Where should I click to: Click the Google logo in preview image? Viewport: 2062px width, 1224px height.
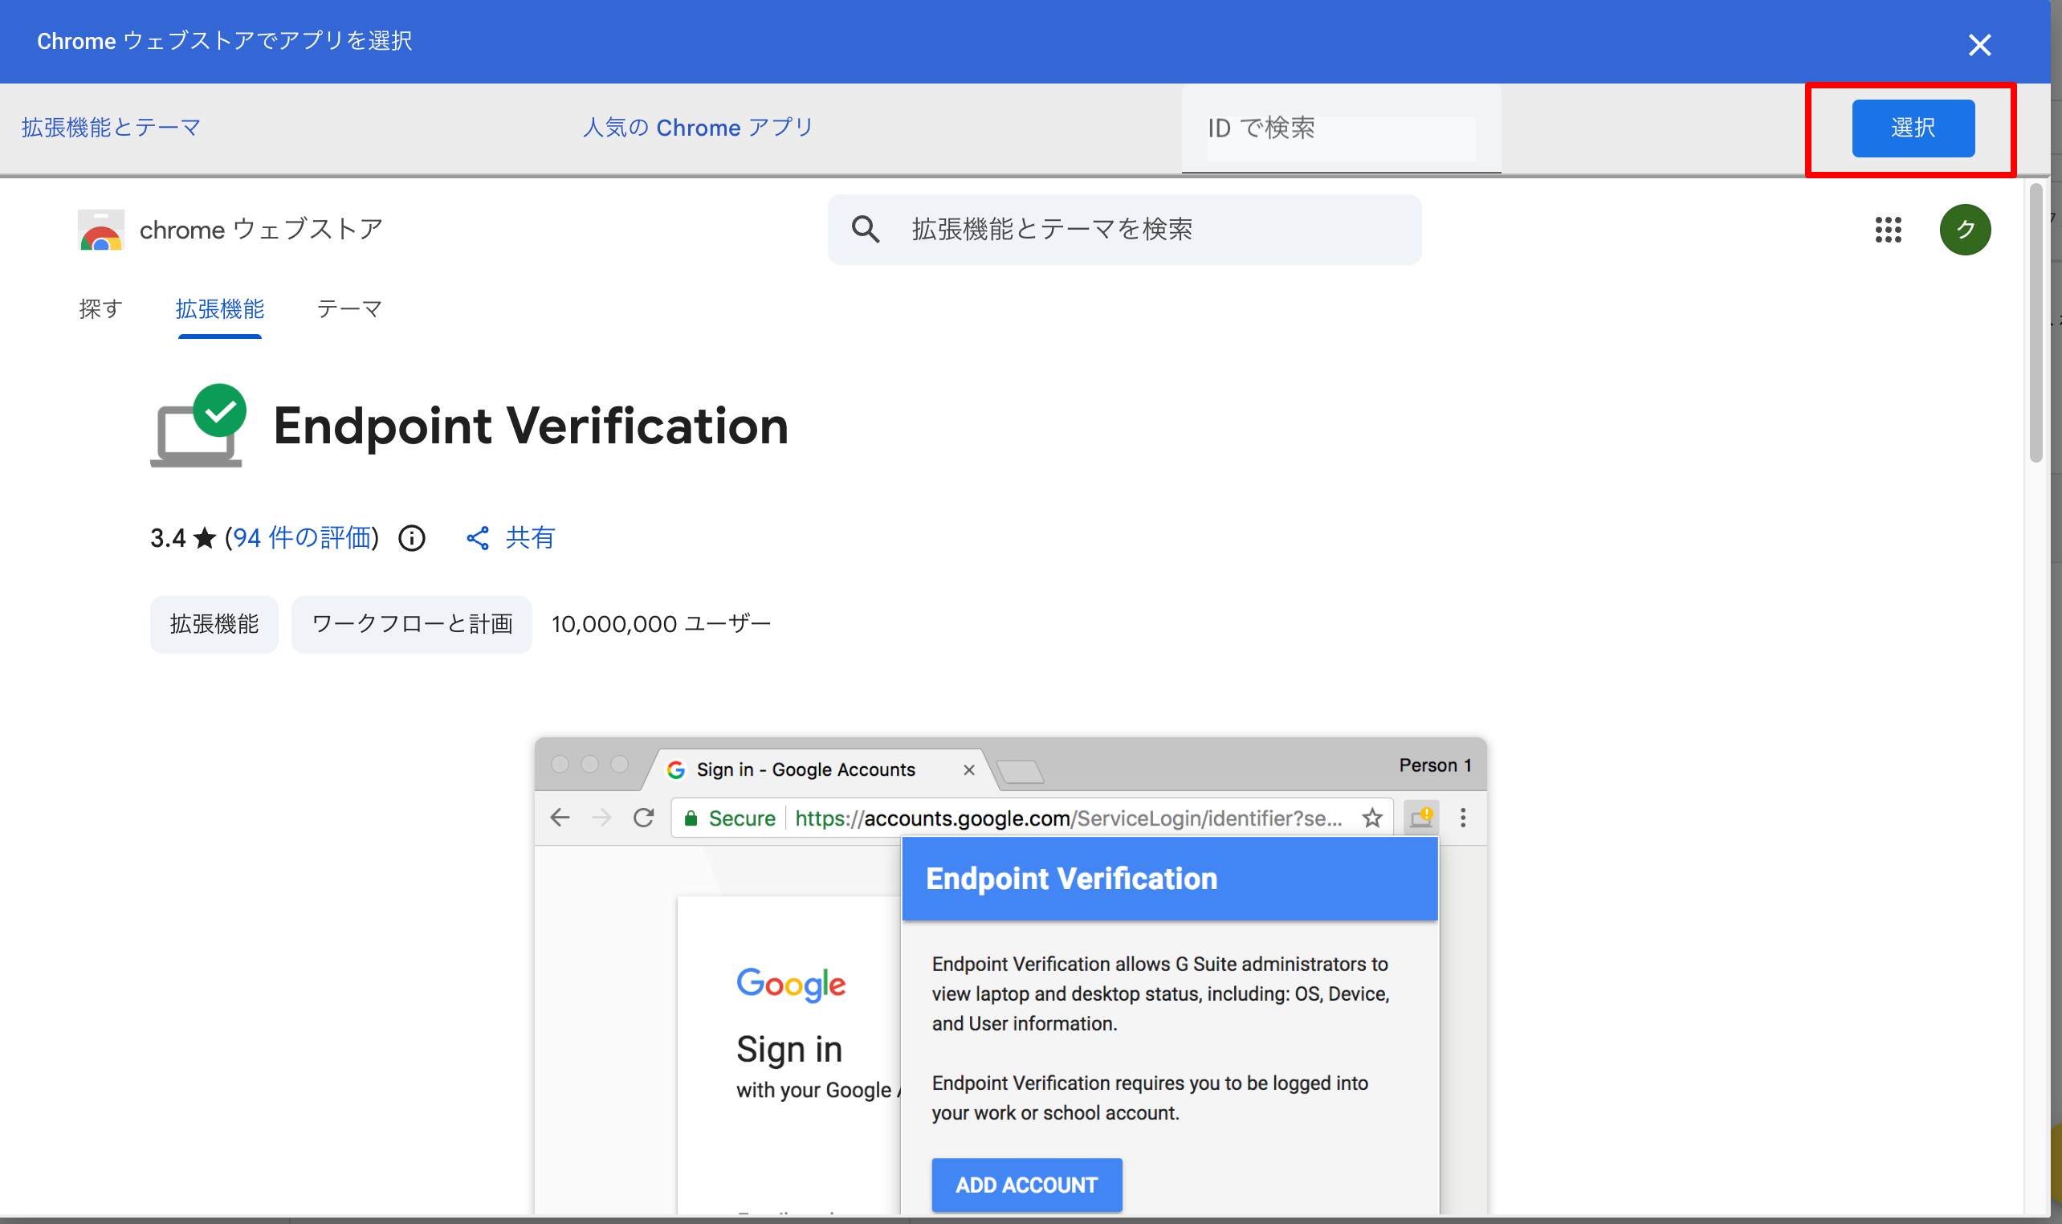click(791, 984)
